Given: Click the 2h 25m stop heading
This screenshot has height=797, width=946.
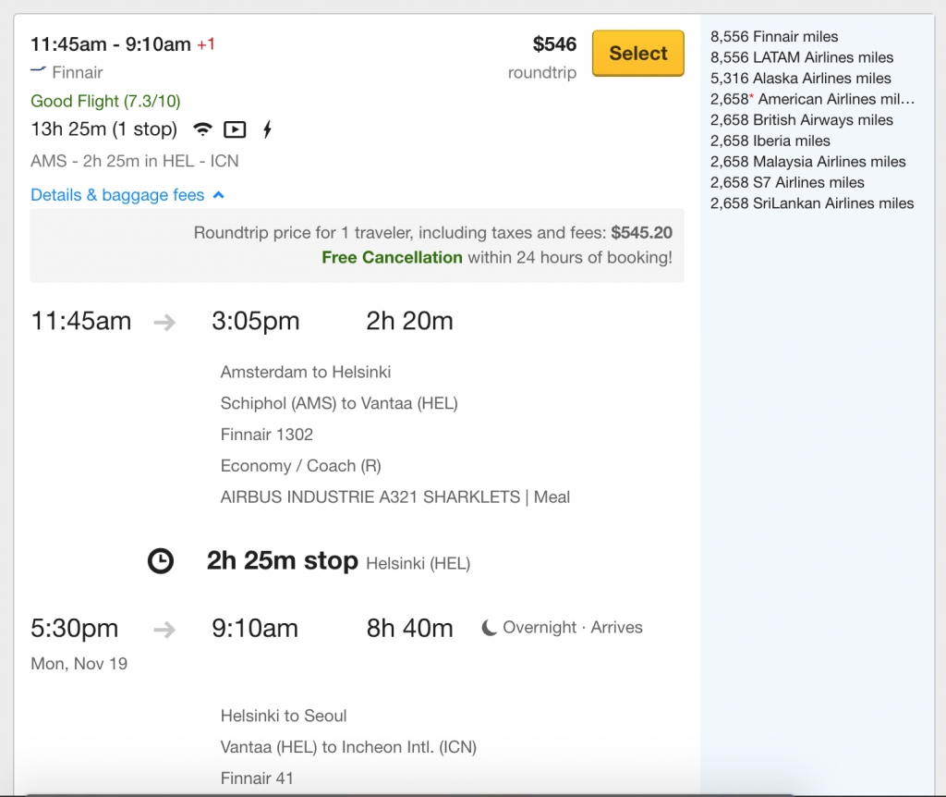Looking at the screenshot, I should pos(282,561).
